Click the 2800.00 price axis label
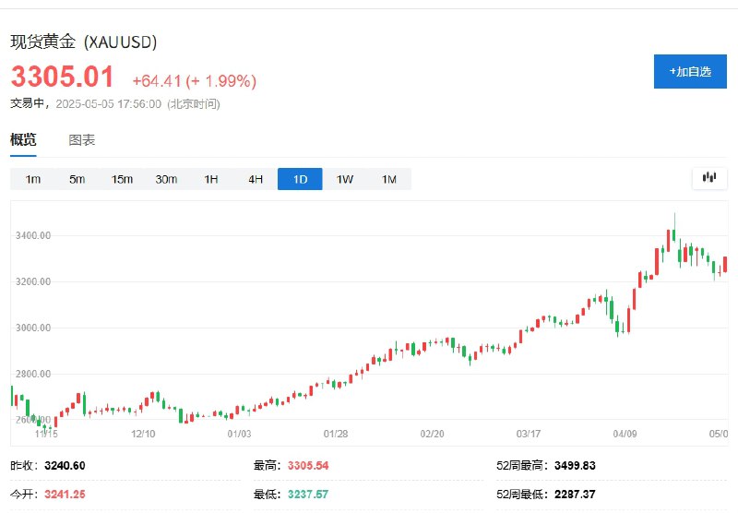The image size is (738, 513). [x=33, y=375]
